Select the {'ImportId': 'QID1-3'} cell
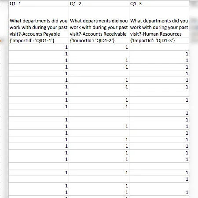The image size is (198, 198). point(159,40)
